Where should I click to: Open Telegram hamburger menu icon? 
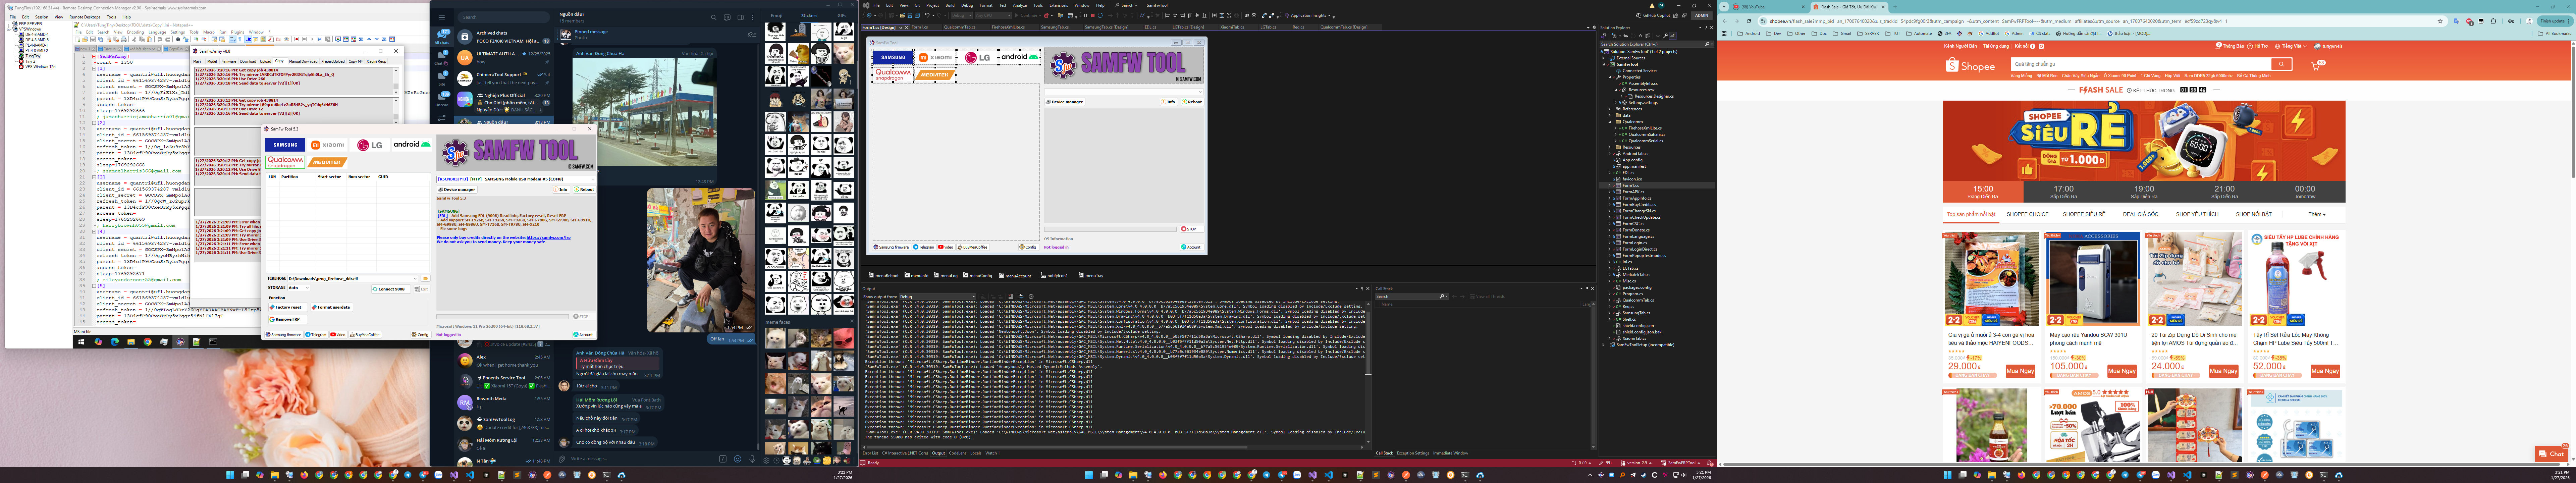[x=442, y=17]
